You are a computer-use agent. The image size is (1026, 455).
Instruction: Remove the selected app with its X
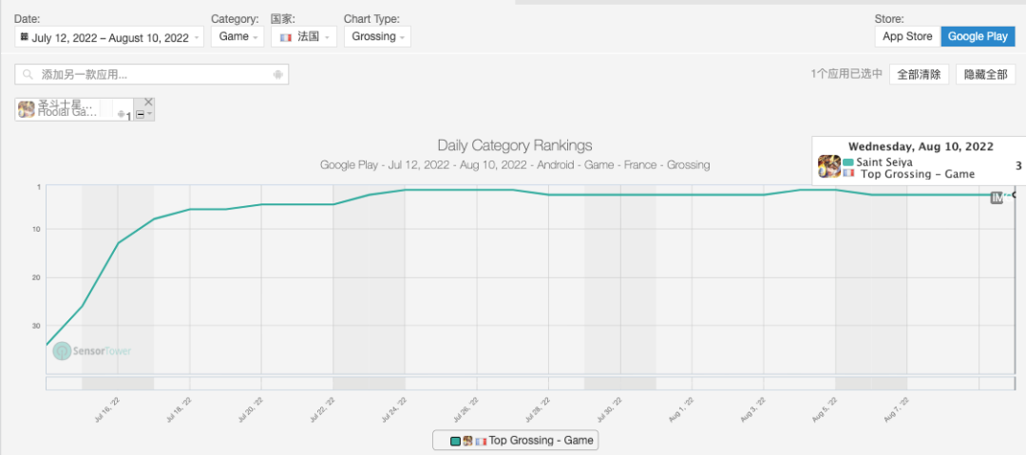pos(148,103)
